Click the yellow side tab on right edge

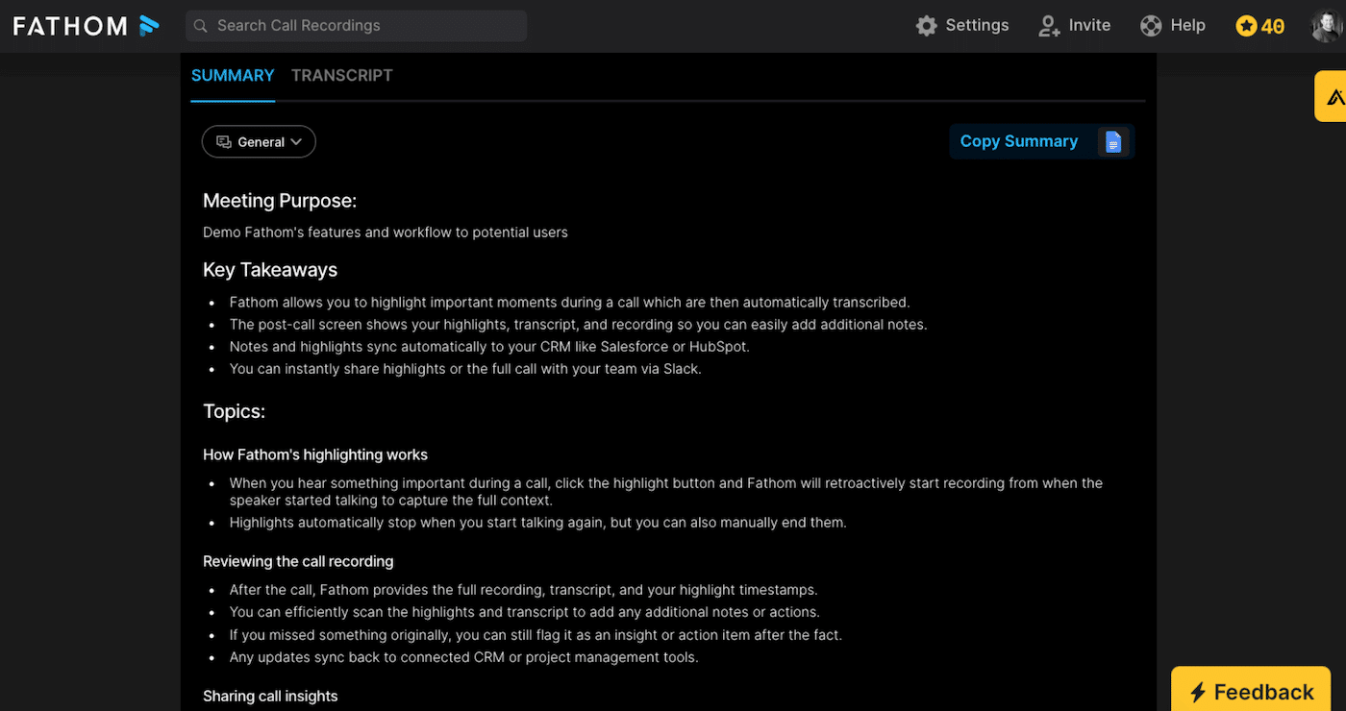click(x=1332, y=96)
